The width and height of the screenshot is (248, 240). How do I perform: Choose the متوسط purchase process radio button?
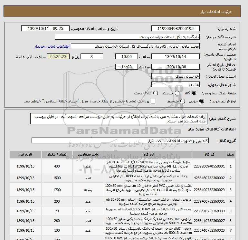183,101
